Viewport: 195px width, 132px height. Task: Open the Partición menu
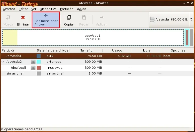[x=67, y=9]
